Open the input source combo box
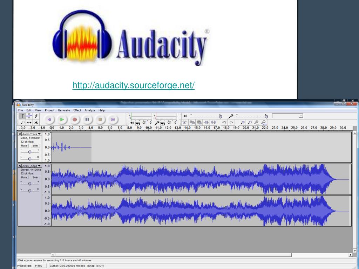The height and width of the screenshot is (269, 359). 287,116
